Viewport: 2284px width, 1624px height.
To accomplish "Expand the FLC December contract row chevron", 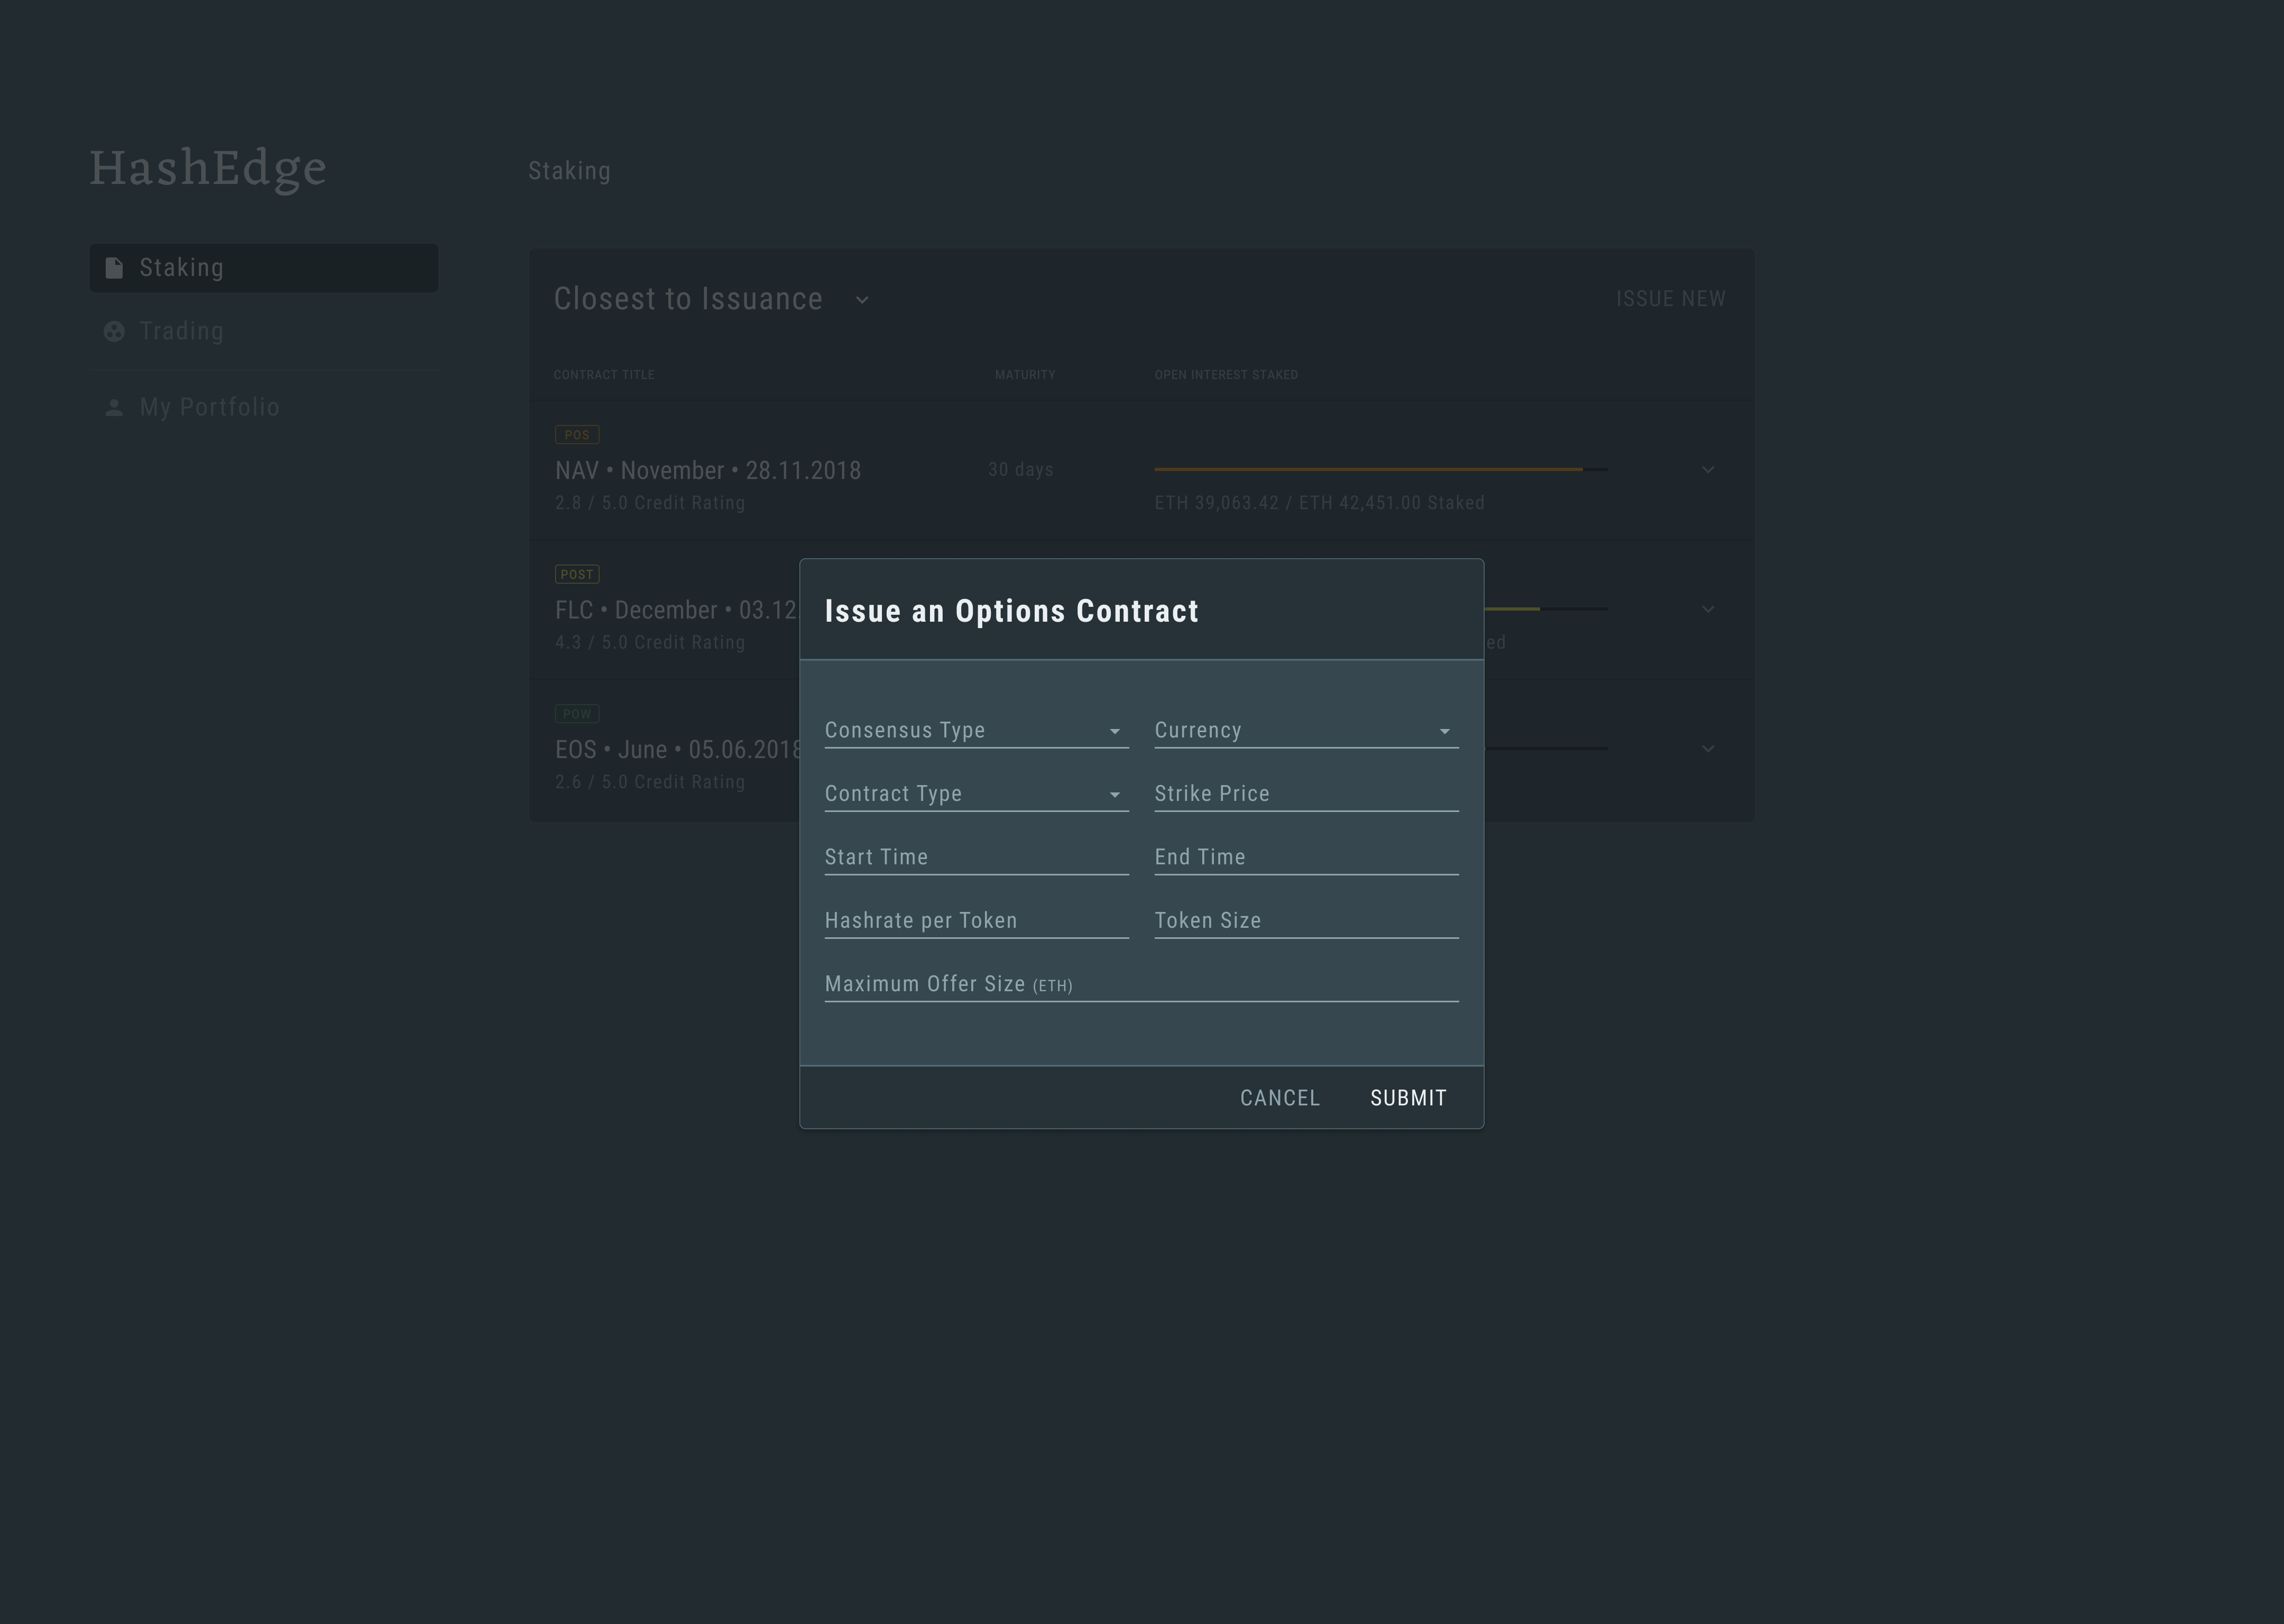I will click(1708, 609).
